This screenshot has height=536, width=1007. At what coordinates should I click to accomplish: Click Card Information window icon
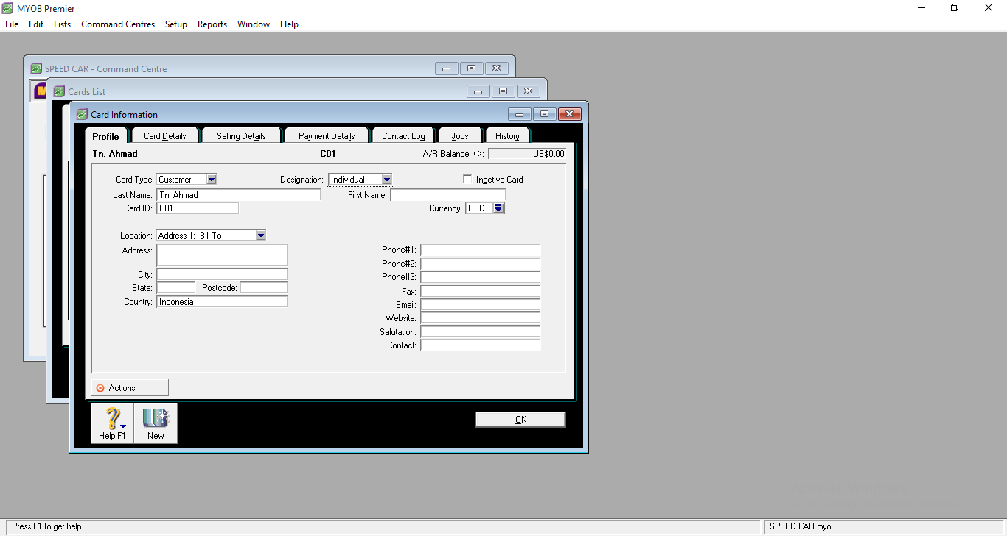(x=83, y=114)
